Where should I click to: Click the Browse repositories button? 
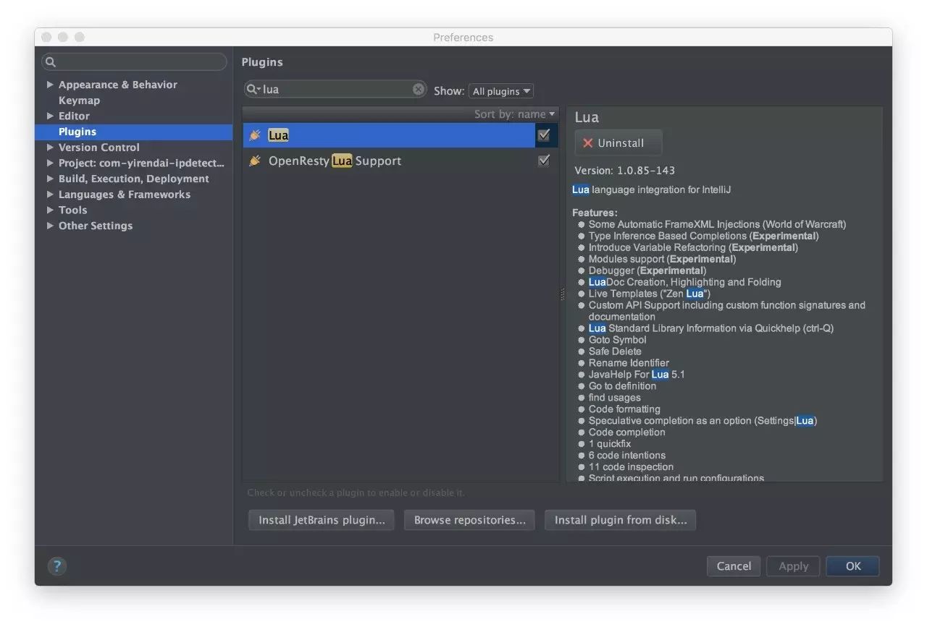pyautogui.click(x=469, y=520)
